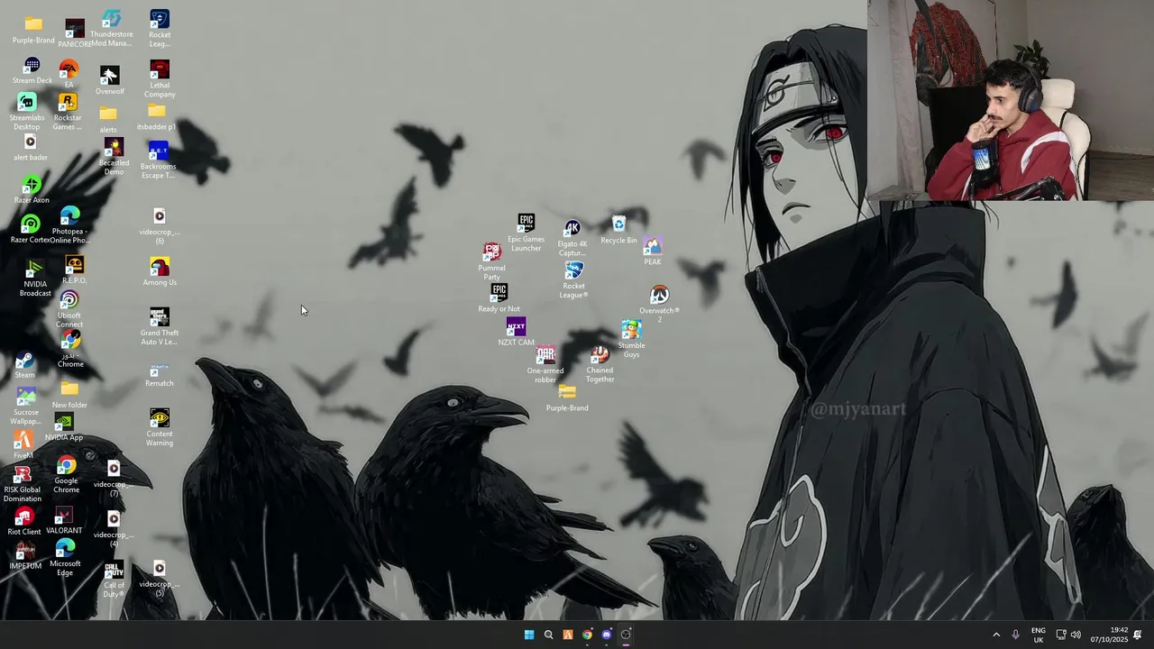The image size is (1154, 649).
Task: Open the NZXT CAM shortcut
Action: pyautogui.click(x=516, y=333)
